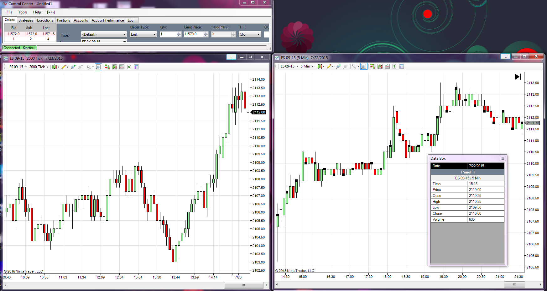Toggle link button L in 5 Min chart
The width and height of the screenshot is (547, 291).
(x=505, y=56)
